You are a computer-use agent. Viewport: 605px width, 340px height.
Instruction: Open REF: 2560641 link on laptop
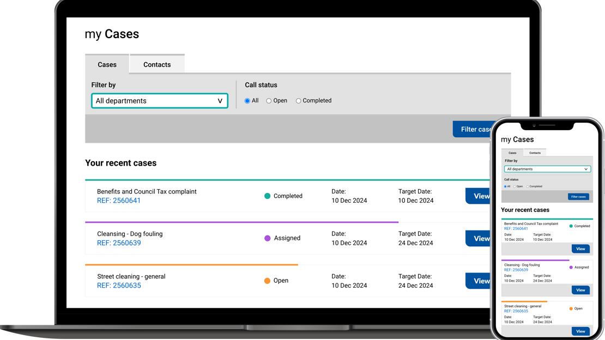click(119, 201)
